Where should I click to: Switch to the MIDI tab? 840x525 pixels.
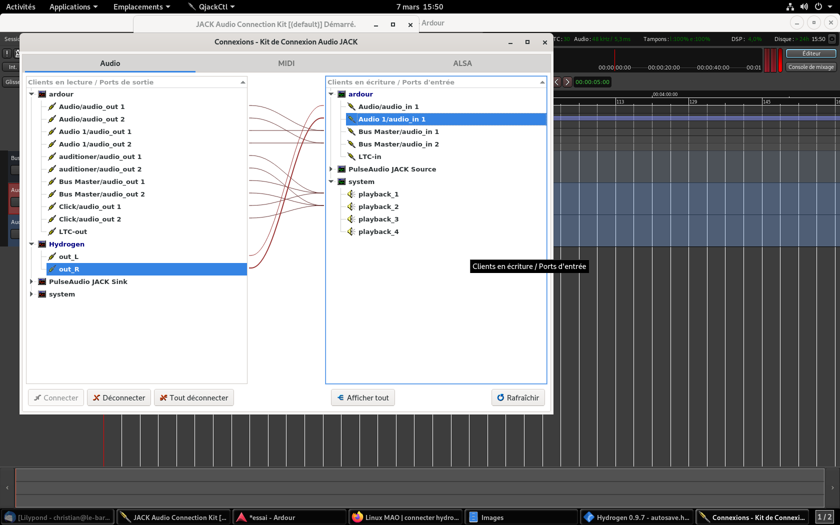pyautogui.click(x=286, y=63)
